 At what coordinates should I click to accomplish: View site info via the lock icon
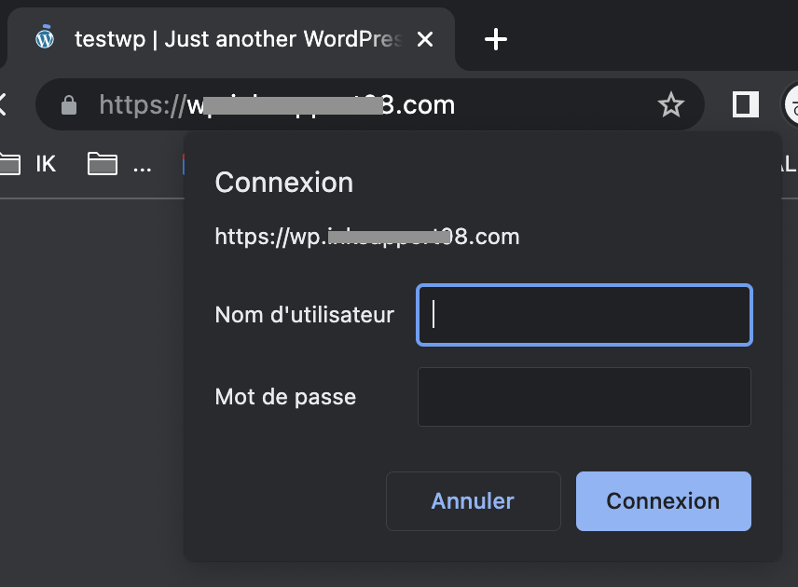click(x=69, y=105)
